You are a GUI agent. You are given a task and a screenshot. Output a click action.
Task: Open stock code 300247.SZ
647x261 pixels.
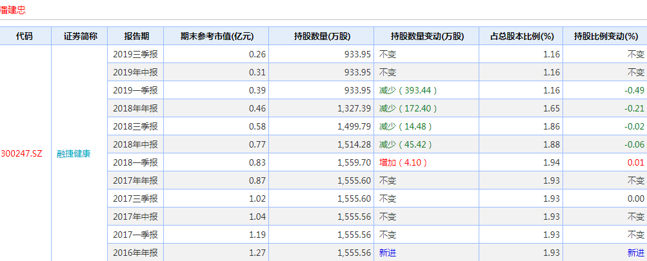21,154
